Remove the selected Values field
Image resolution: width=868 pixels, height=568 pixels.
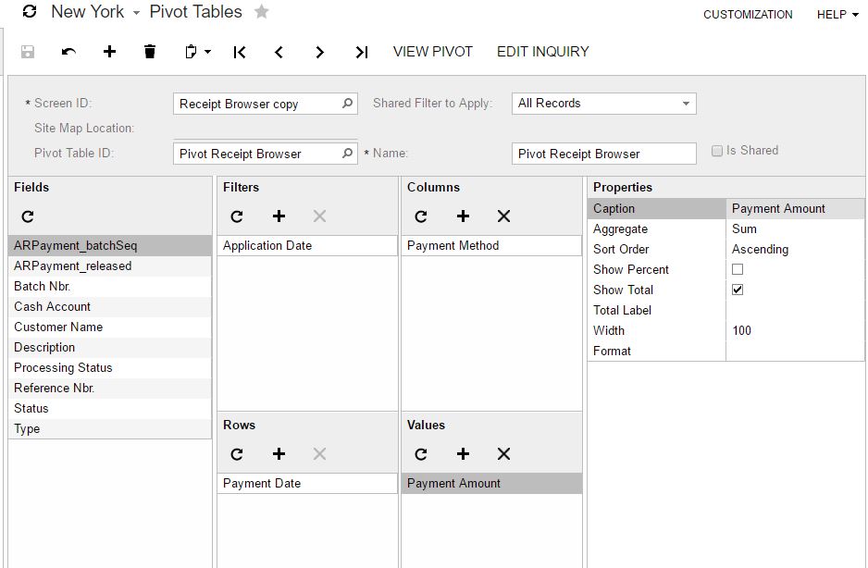tap(503, 453)
